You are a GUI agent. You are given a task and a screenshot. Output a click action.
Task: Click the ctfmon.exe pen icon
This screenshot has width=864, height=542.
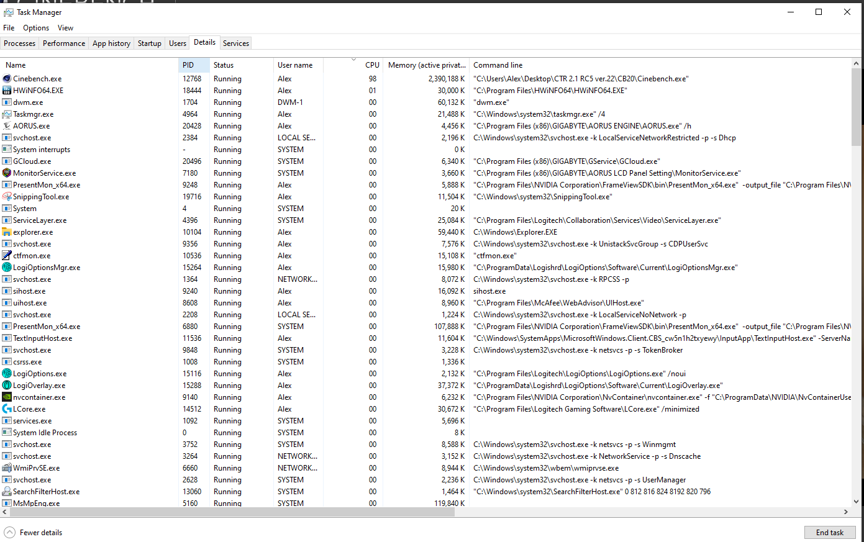(x=7, y=256)
